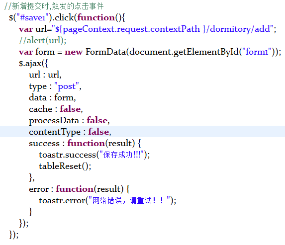Click the "保存成功!!!" string
This screenshot has width=285, height=245.
(x=121, y=155)
